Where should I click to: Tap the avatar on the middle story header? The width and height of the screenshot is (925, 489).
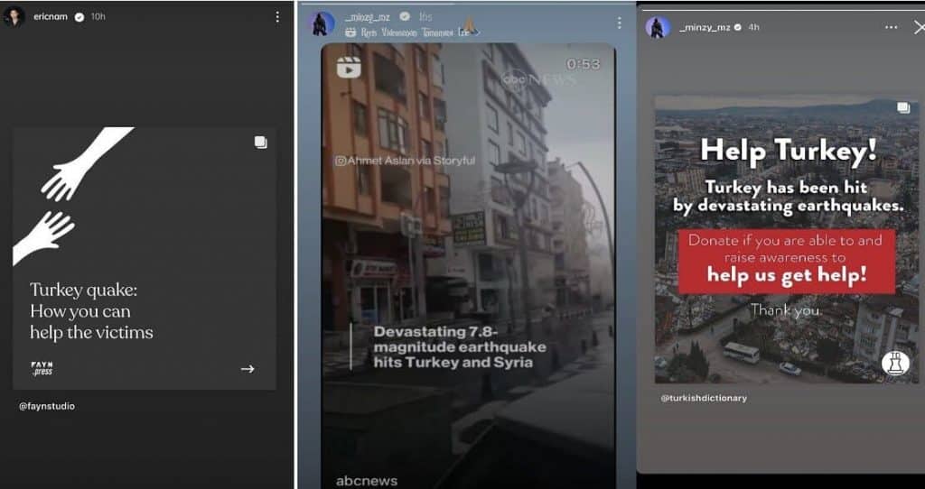coord(322,23)
